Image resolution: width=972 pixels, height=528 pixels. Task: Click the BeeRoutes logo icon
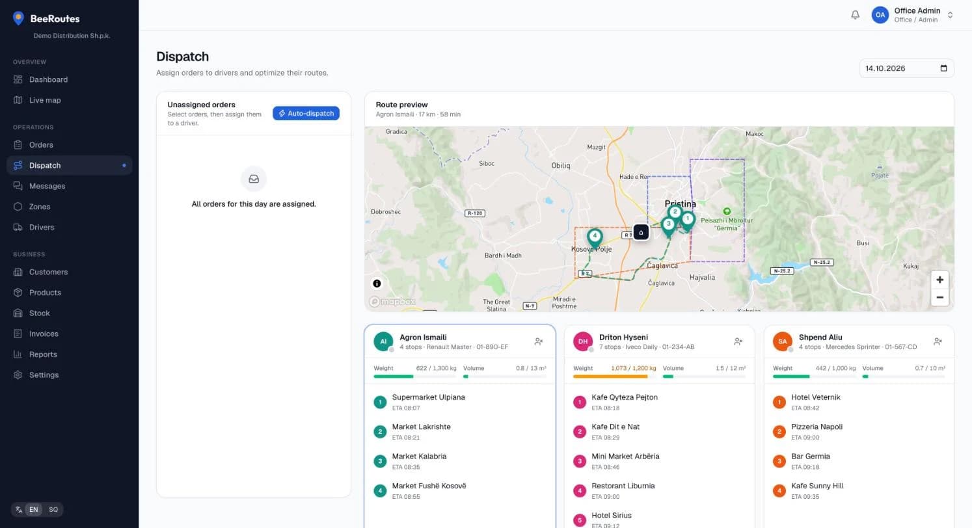[18, 18]
